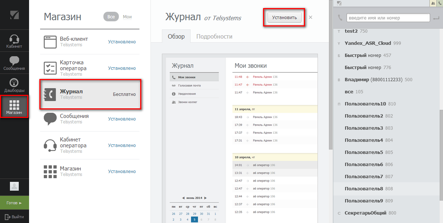Click the green phone icon top-right
The image size is (443, 223).
pos(439,3)
